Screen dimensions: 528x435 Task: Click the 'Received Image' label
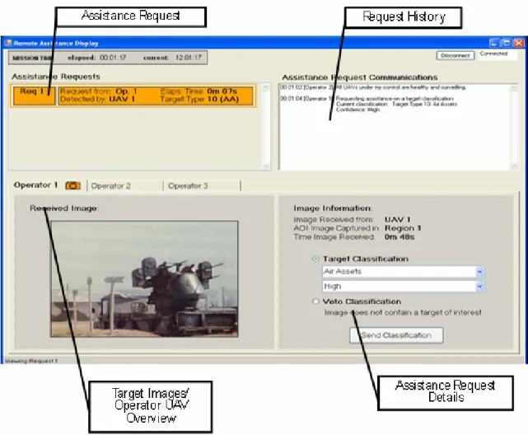coord(64,208)
